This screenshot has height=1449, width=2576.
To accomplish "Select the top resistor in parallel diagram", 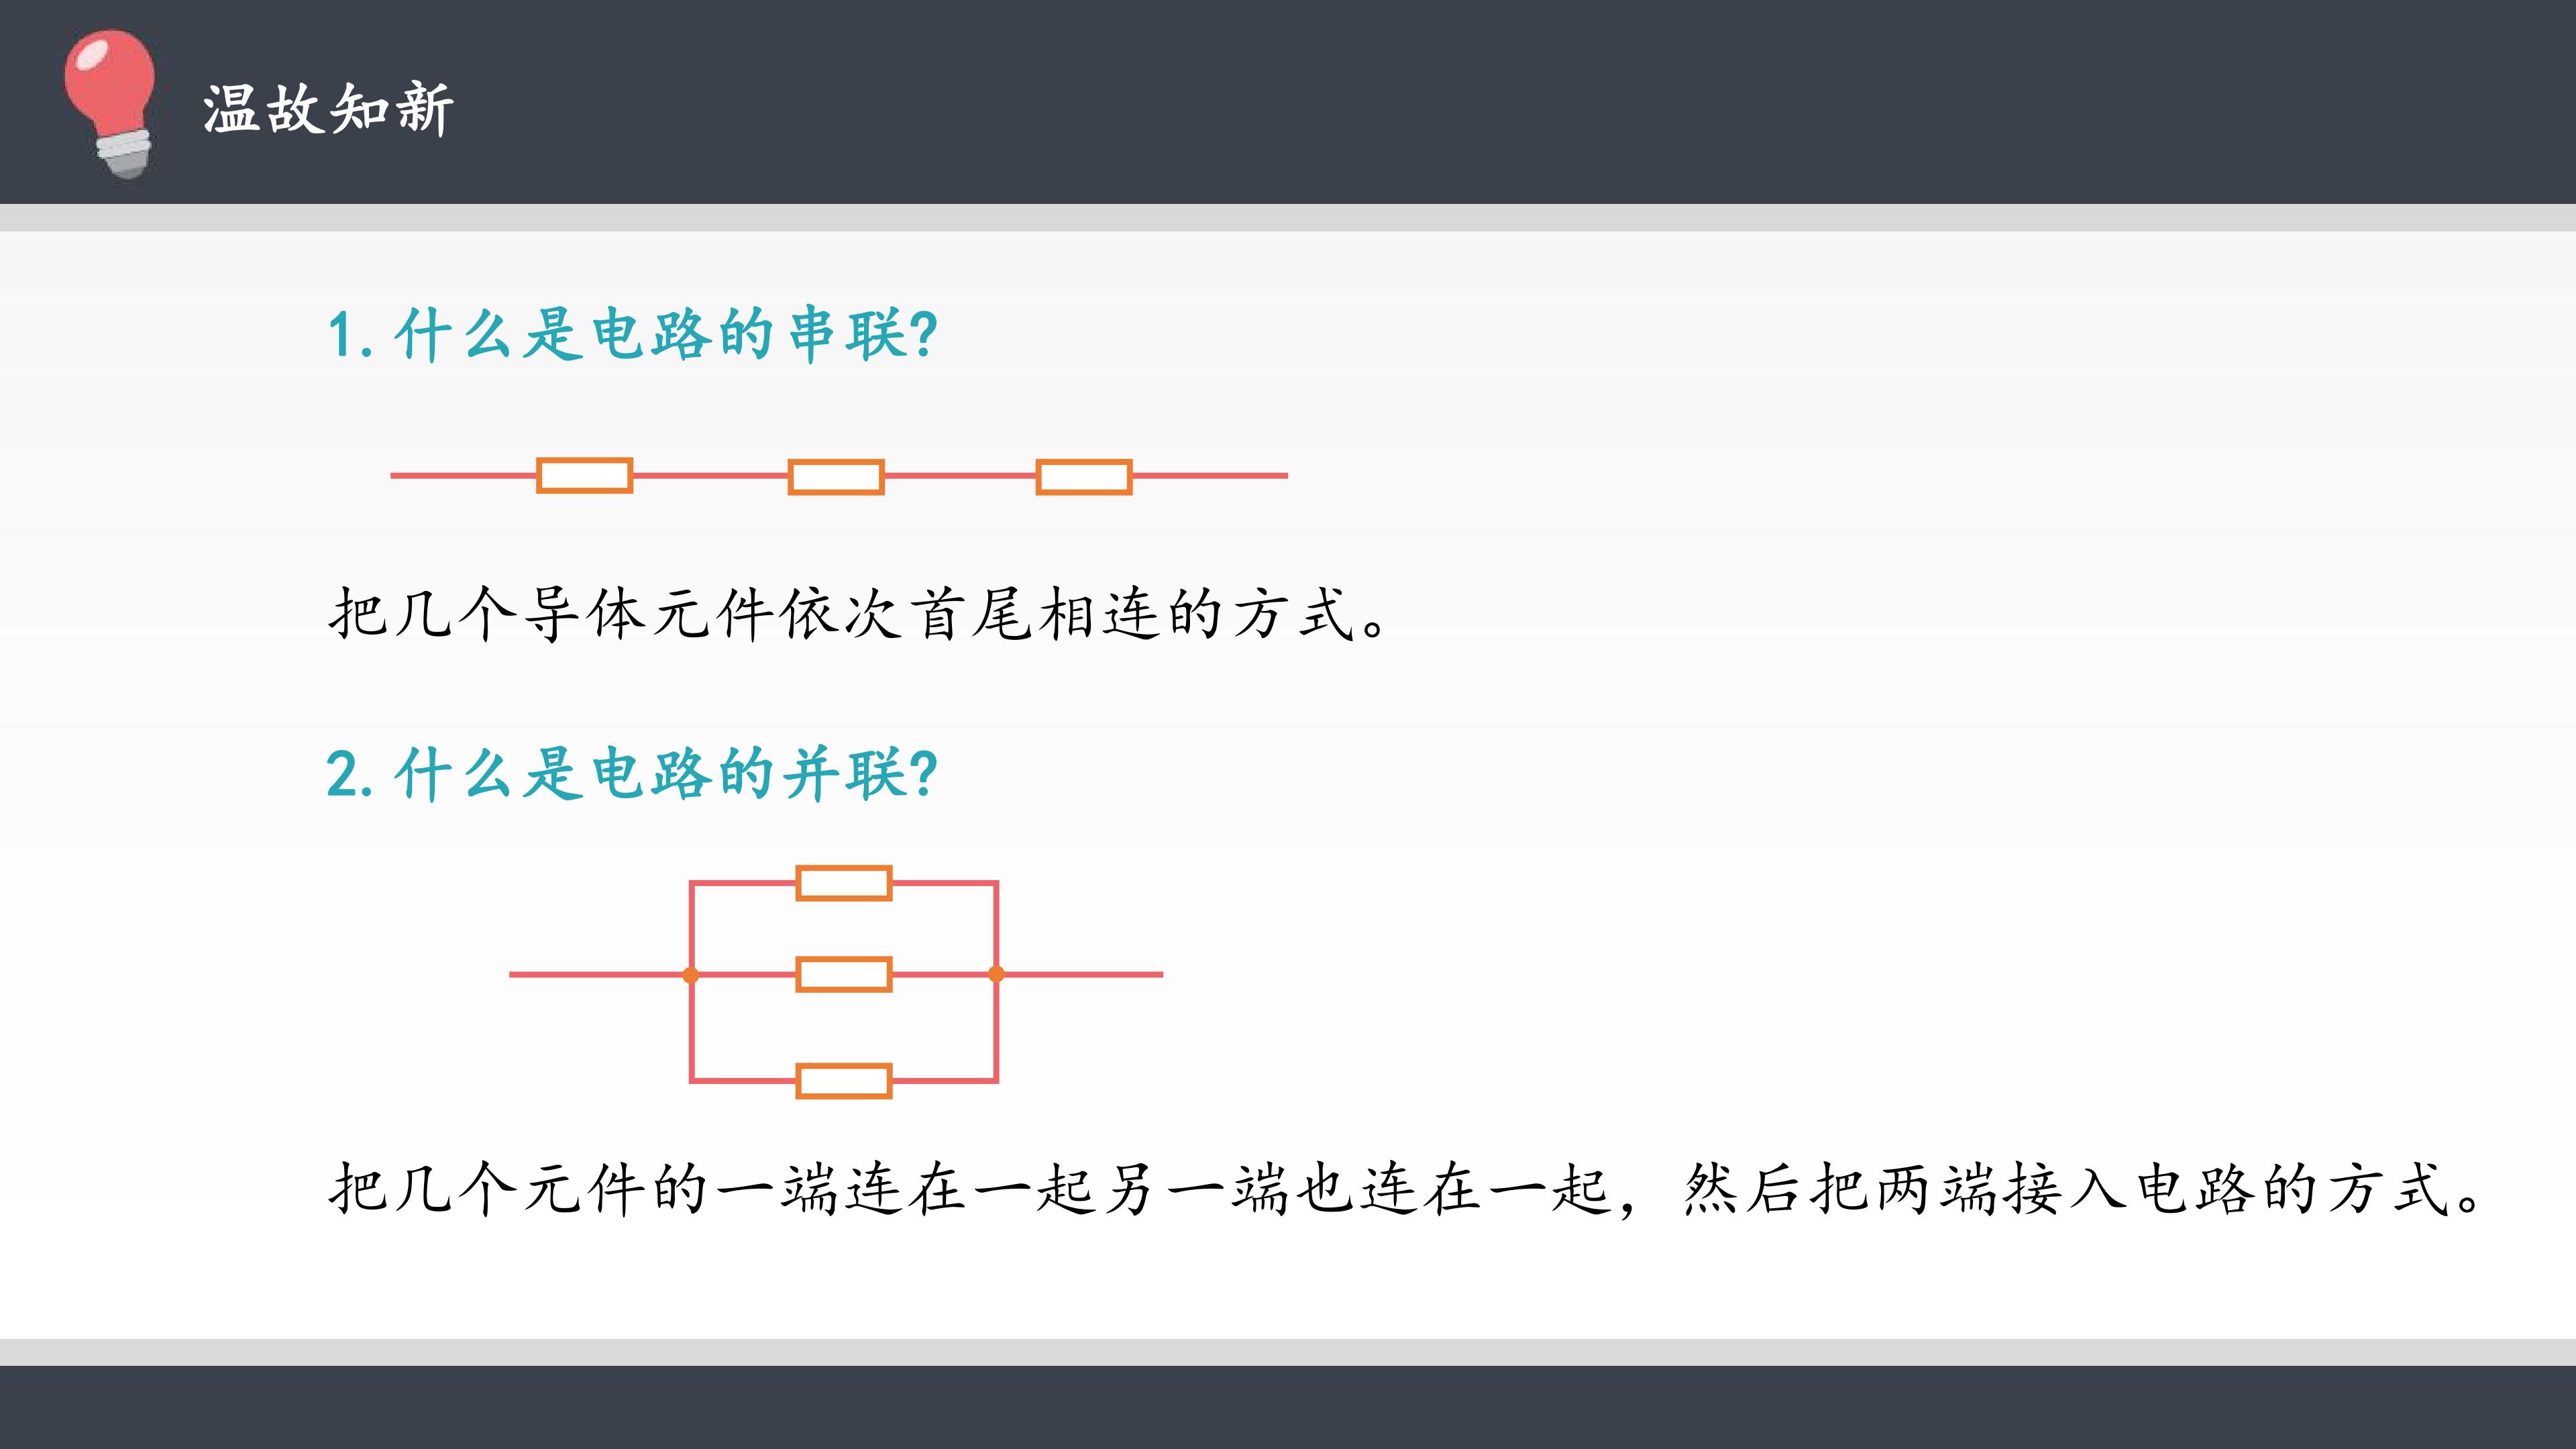I will click(x=844, y=883).
